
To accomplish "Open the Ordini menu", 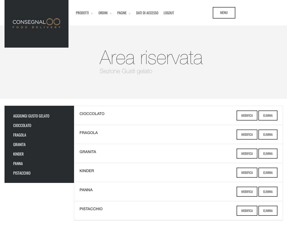I will click(103, 13).
